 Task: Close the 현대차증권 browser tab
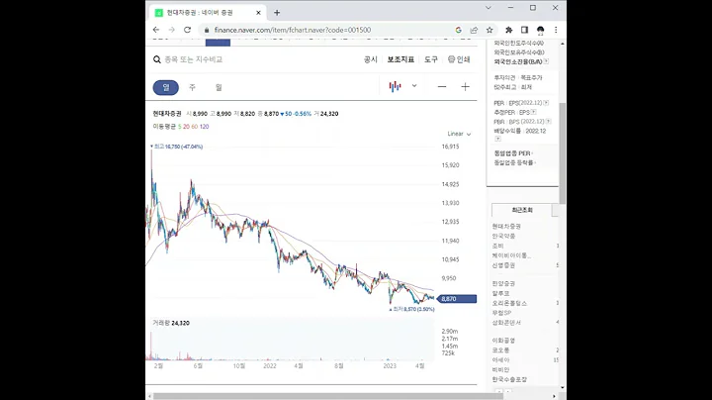pyautogui.click(x=258, y=13)
